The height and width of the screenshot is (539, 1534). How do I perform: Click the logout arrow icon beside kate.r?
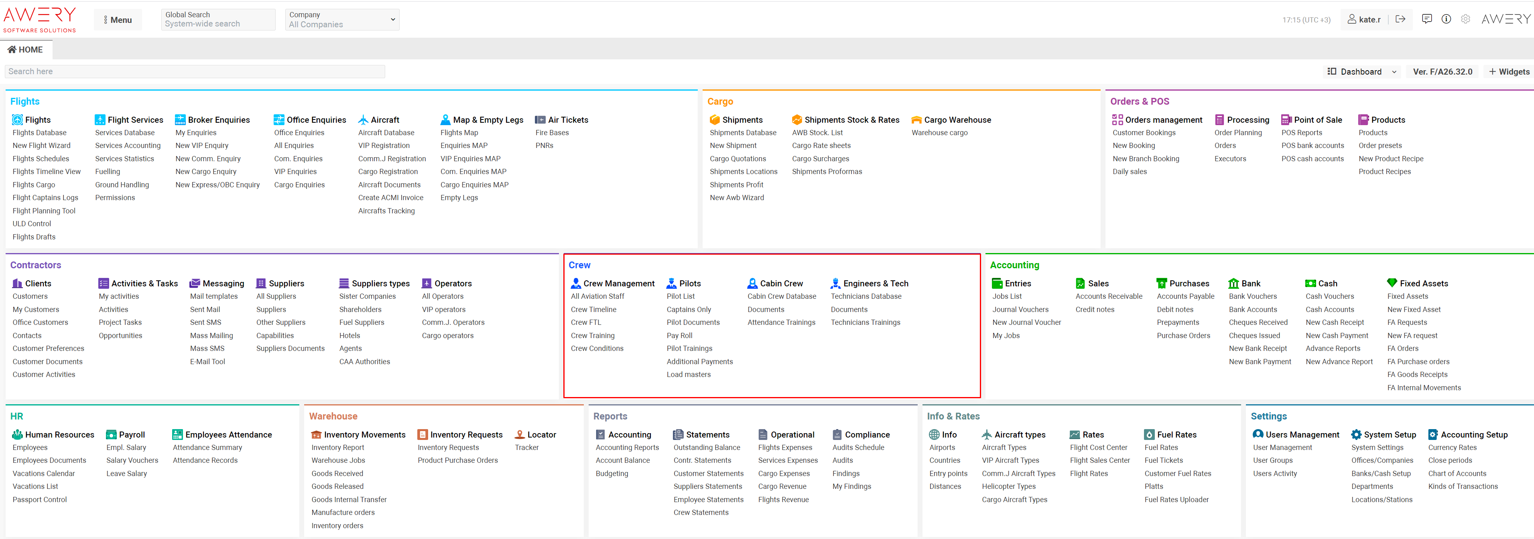click(x=1400, y=19)
